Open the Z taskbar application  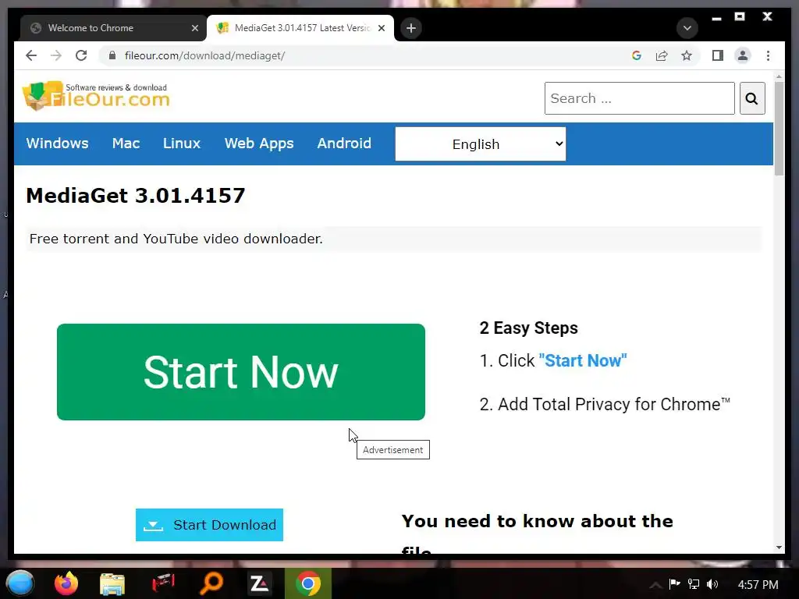[259, 583]
